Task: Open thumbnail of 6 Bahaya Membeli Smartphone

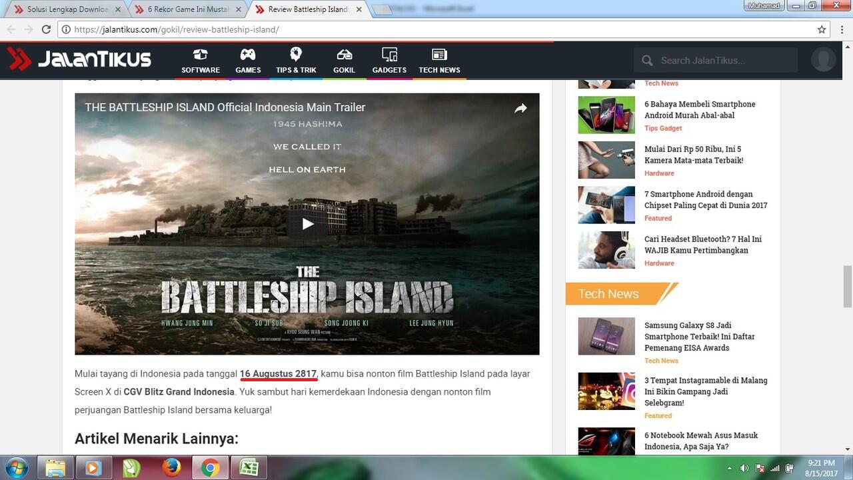Action: [606, 115]
